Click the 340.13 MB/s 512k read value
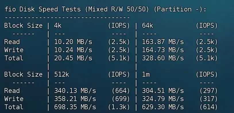The height and width of the screenshot is (113, 234). [75, 91]
